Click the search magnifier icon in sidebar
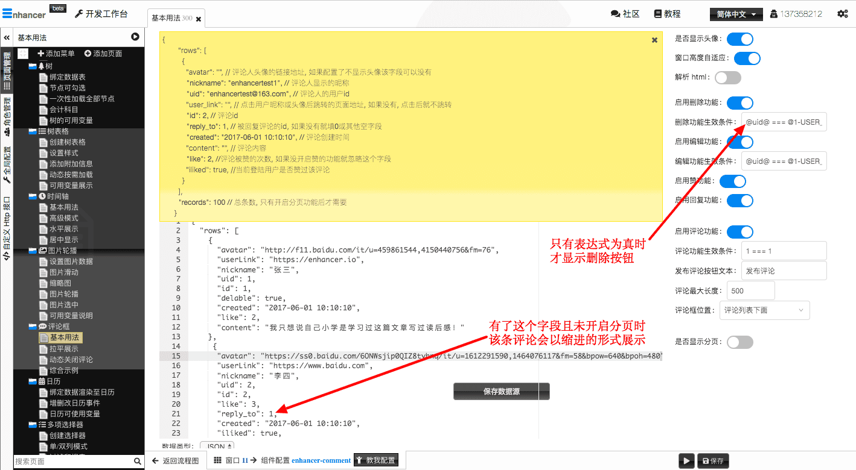This screenshot has width=856, height=470. (138, 462)
